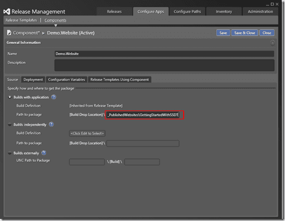Open the Administration tab

(260, 11)
